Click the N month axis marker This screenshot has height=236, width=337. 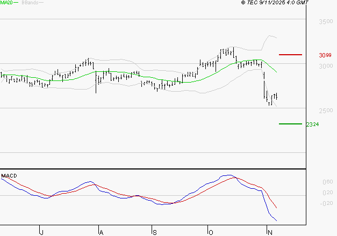tap(270, 232)
